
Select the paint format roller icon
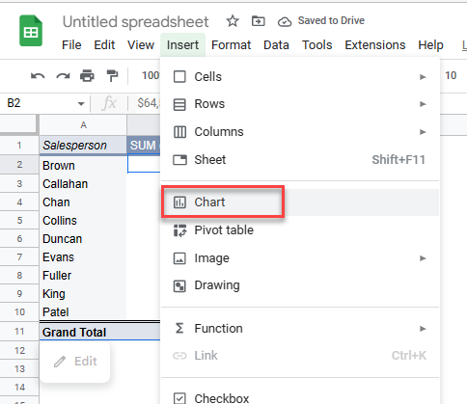pos(112,76)
